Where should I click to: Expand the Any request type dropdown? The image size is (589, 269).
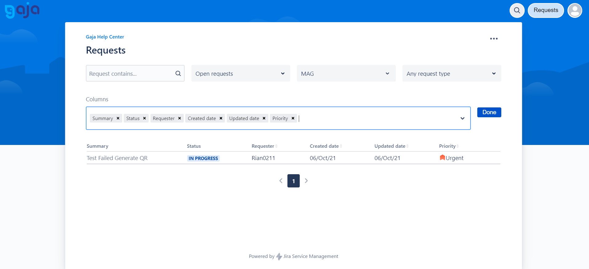coord(452,73)
